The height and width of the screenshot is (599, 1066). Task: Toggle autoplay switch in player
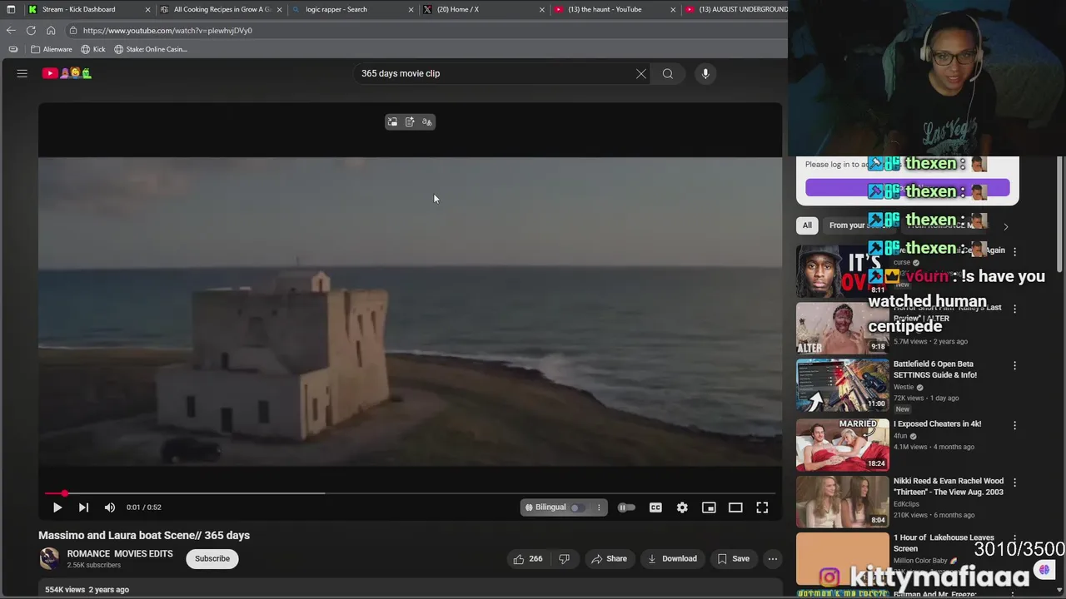click(x=626, y=507)
